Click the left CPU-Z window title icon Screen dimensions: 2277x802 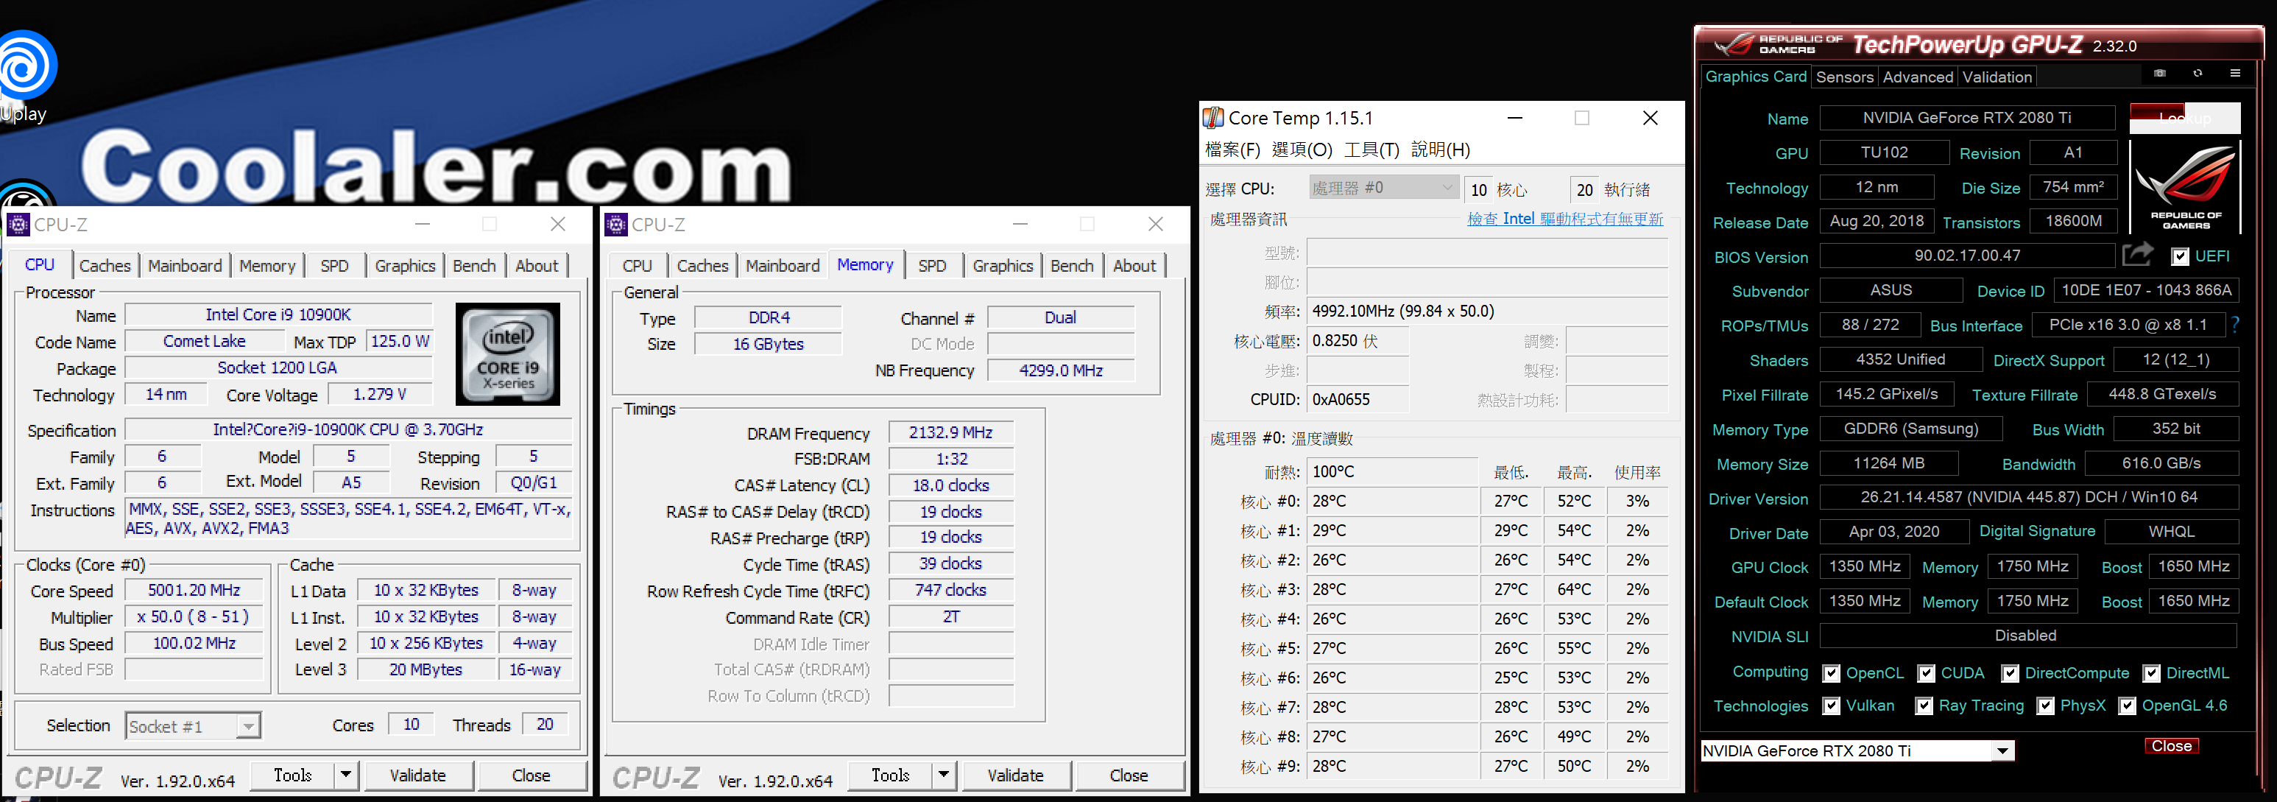(x=18, y=225)
